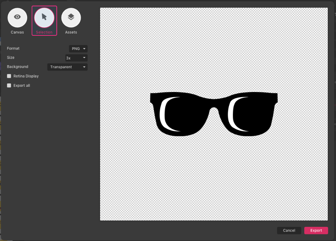Click the Selection cursor icon
The width and height of the screenshot is (336, 241).
click(x=44, y=18)
